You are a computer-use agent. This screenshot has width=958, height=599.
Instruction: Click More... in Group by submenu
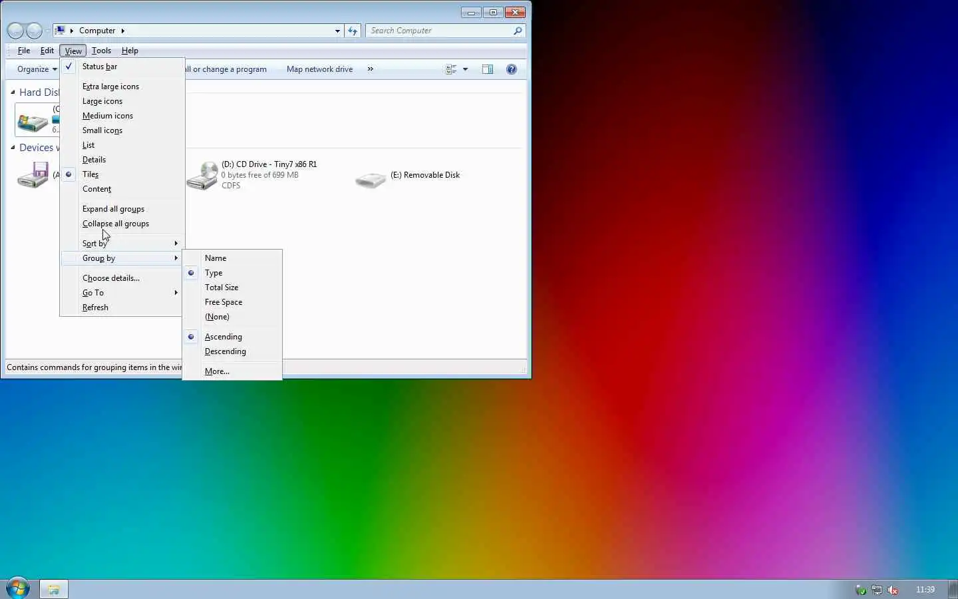click(232, 371)
